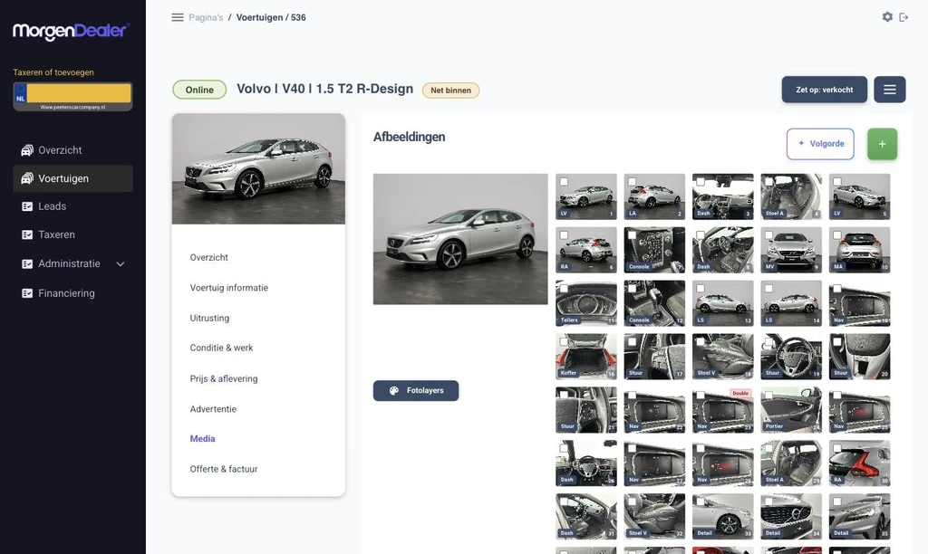This screenshot has width=928, height=554.
Task: Select Console thumbnail 12
Action: [654, 303]
